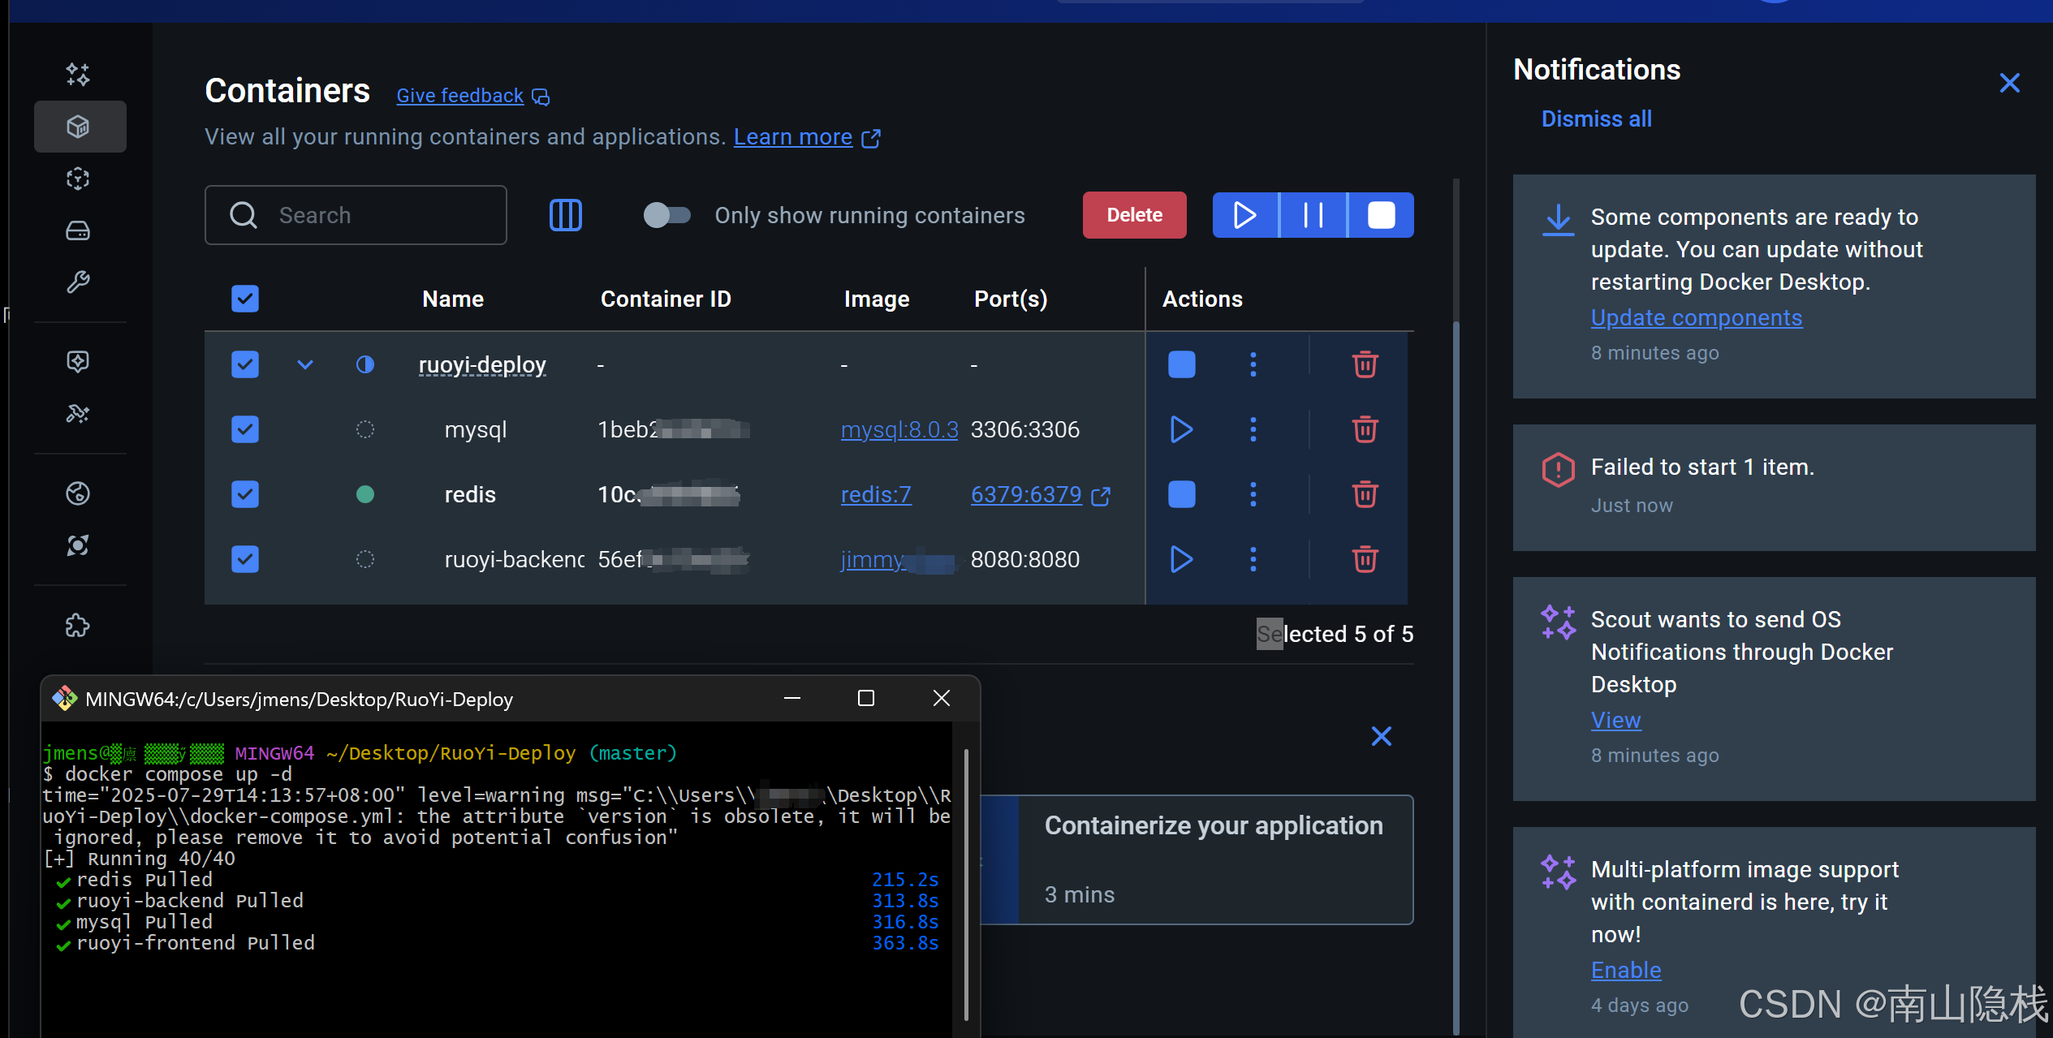Viewport: 2053px width, 1038px height.
Task: Open the column chooser icon beside Search
Action: (x=566, y=215)
